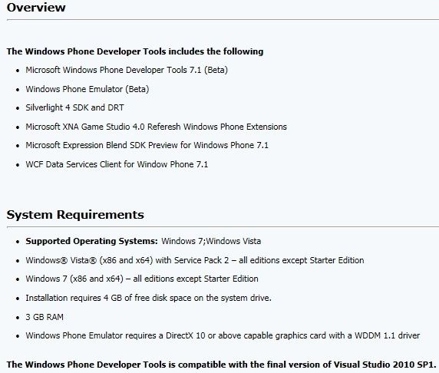Click the 3 GB RAM requirement

coord(45,317)
